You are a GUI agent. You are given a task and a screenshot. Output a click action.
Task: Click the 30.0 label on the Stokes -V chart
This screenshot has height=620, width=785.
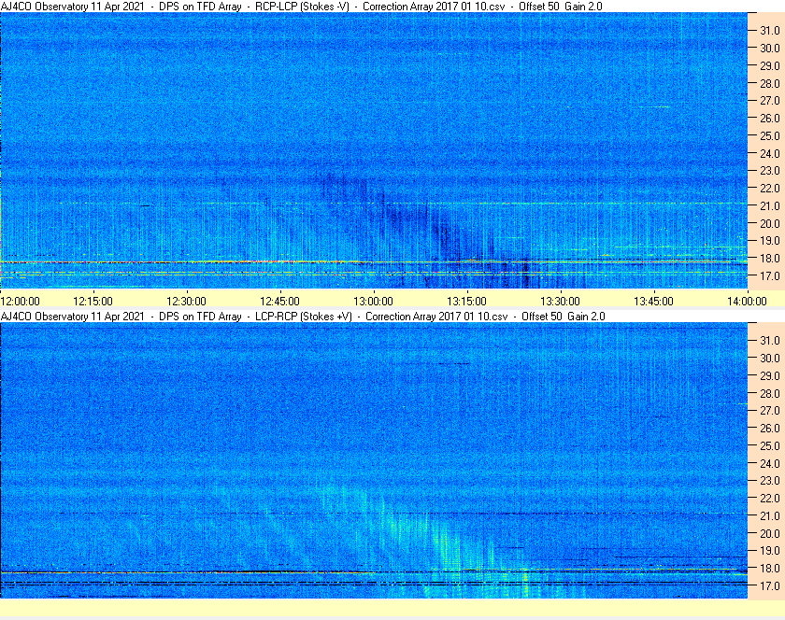pos(770,48)
